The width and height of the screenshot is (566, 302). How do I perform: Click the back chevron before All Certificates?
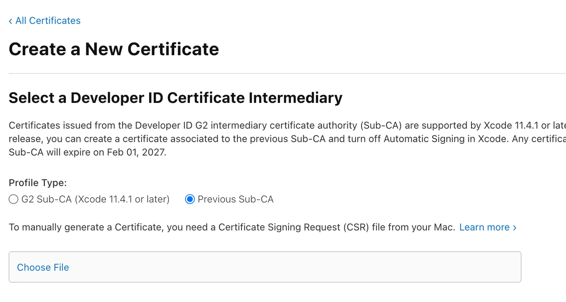coord(11,21)
